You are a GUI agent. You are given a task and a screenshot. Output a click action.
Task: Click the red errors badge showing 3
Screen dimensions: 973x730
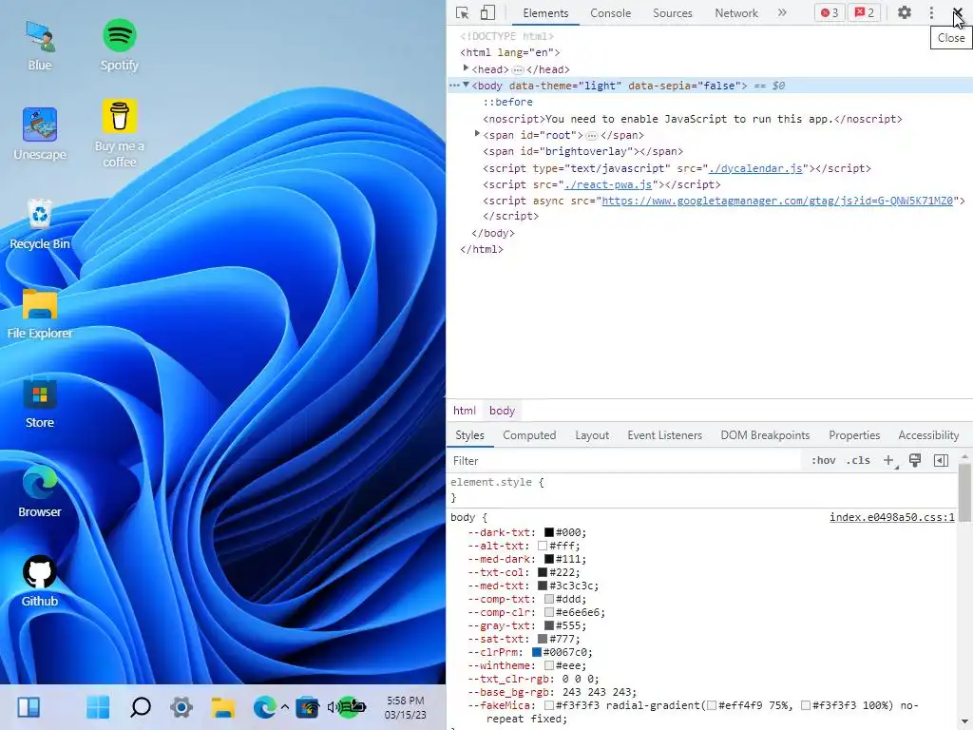pyautogui.click(x=830, y=12)
